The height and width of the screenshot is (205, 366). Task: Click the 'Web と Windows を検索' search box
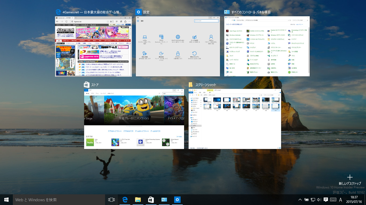pyautogui.click(x=59, y=200)
